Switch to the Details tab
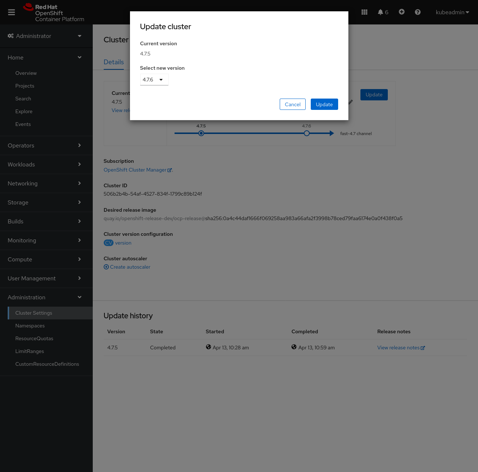Image resolution: width=478 pixels, height=472 pixels. click(x=114, y=62)
